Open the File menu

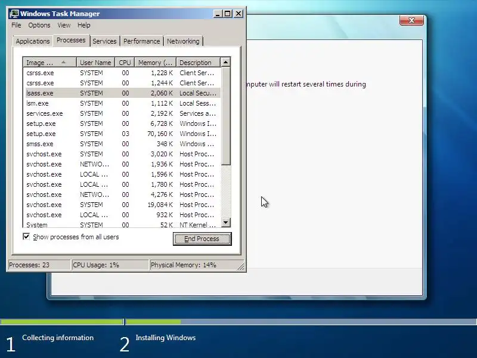(16, 25)
